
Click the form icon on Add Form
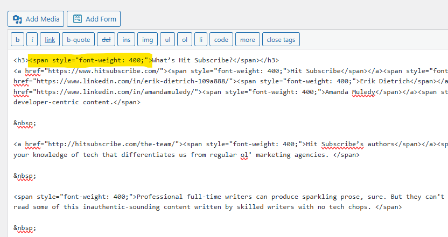pos(78,19)
